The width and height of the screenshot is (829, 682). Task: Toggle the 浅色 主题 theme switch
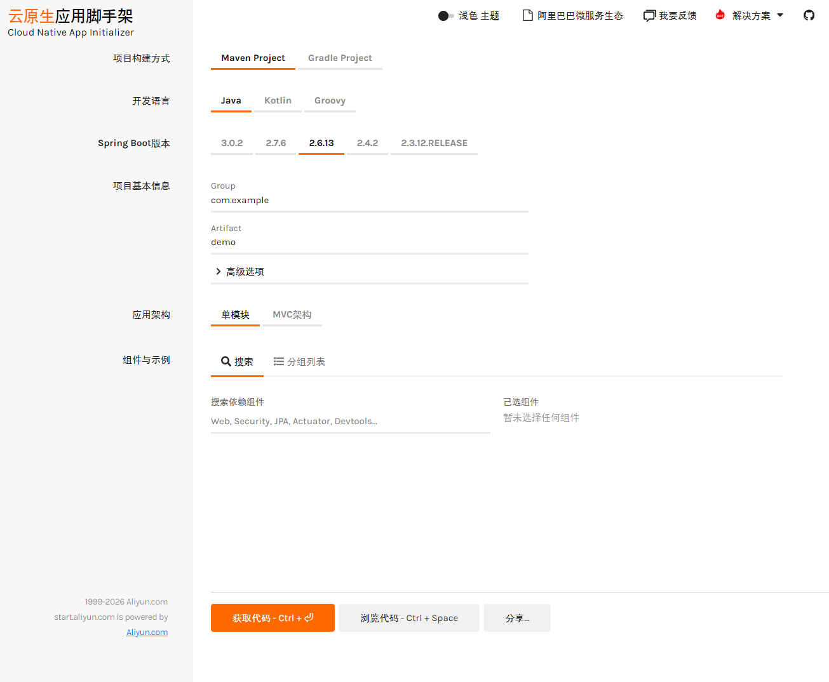(x=446, y=16)
